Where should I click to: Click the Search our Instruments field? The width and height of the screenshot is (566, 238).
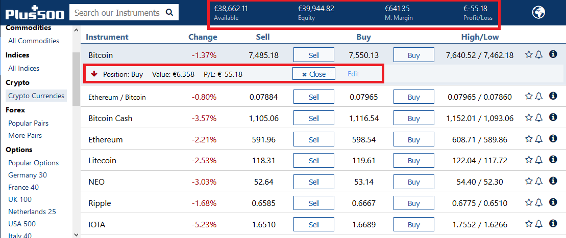(124, 13)
